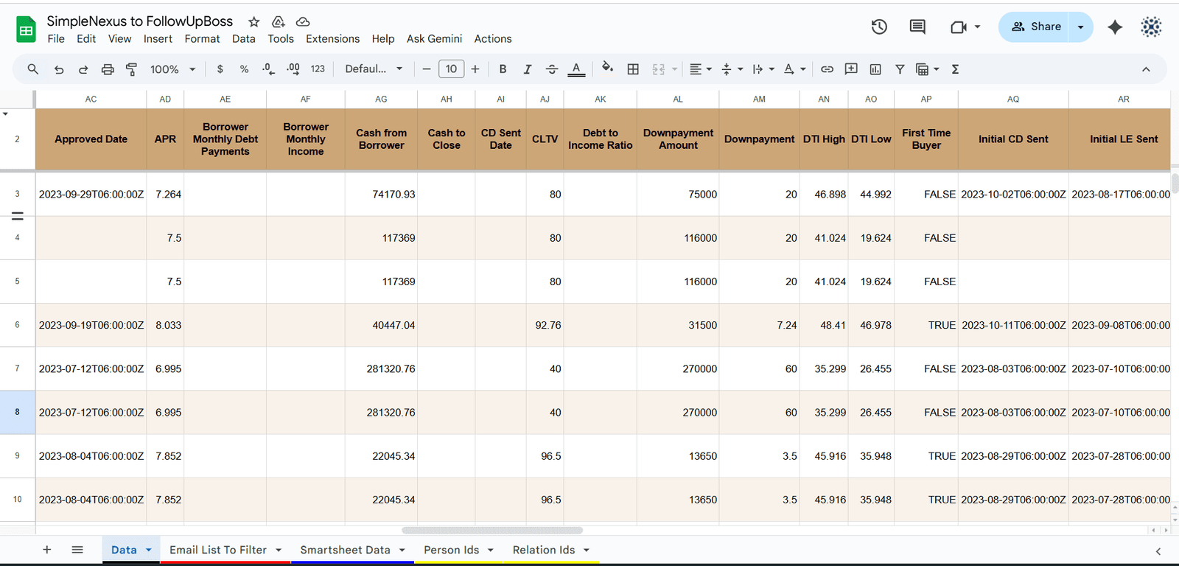Open the font family dropdown
The height and width of the screenshot is (566, 1179).
point(374,69)
